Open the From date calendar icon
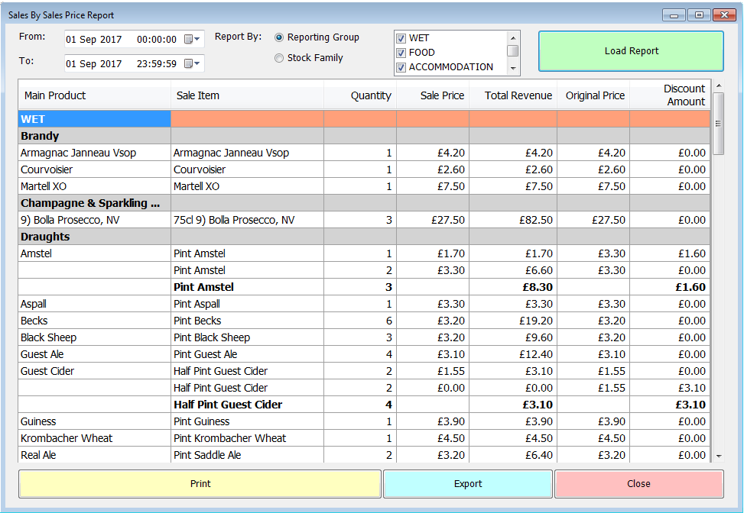Screen dimensions: 744x513 (188, 38)
